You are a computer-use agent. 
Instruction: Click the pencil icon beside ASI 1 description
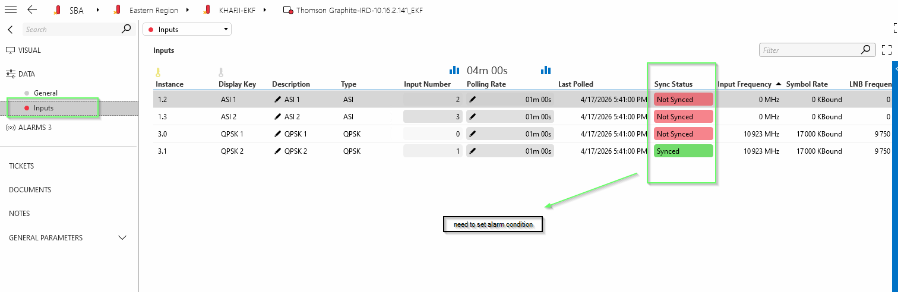[x=277, y=100]
